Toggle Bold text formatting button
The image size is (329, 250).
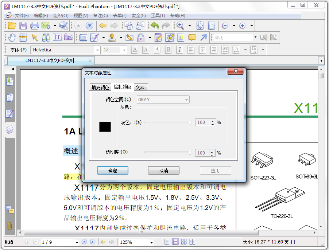click(168, 50)
